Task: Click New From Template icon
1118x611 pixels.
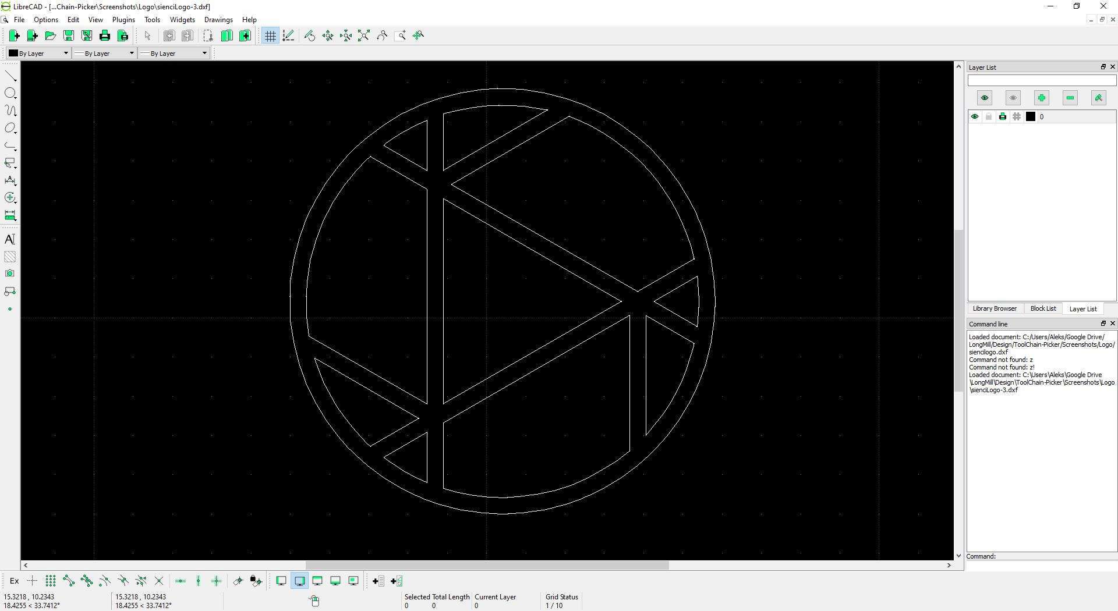Action: pos(32,36)
